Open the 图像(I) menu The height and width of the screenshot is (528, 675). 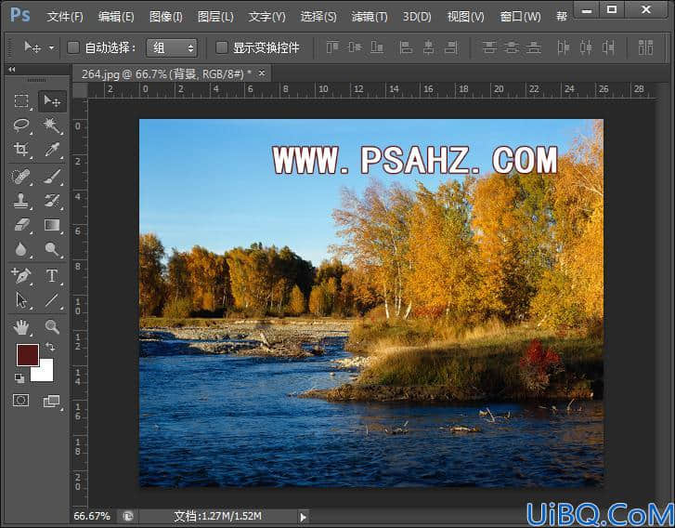166,17
